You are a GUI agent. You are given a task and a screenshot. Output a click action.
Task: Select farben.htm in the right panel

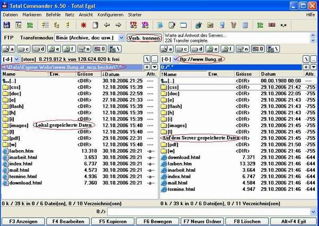(238, 164)
